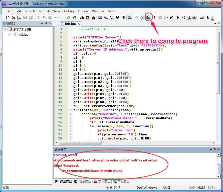The image size is (223, 192).
Task: Click the hand icon in the toolbar
Action: [x=137, y=17]
